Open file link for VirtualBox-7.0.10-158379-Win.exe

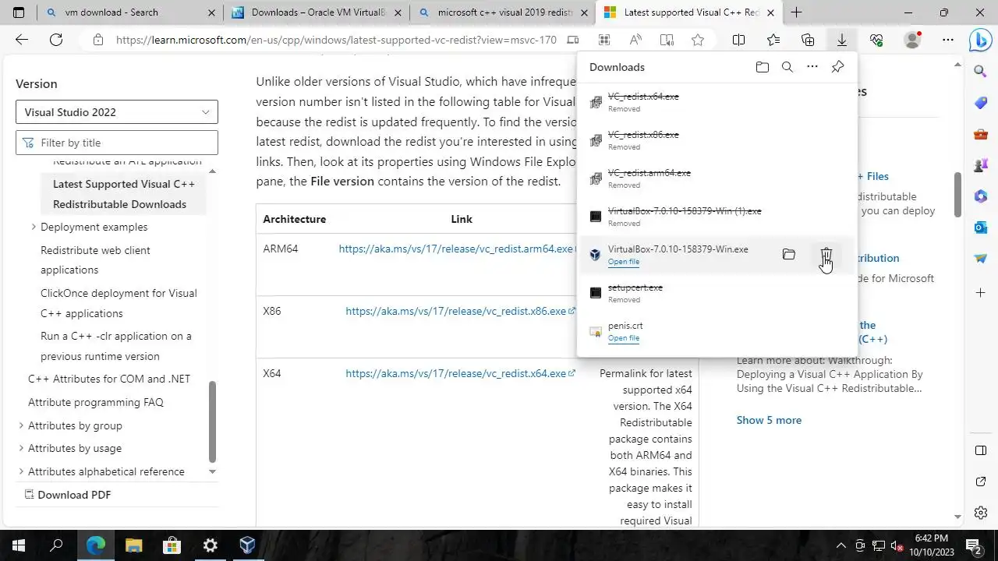coord(624,262)
